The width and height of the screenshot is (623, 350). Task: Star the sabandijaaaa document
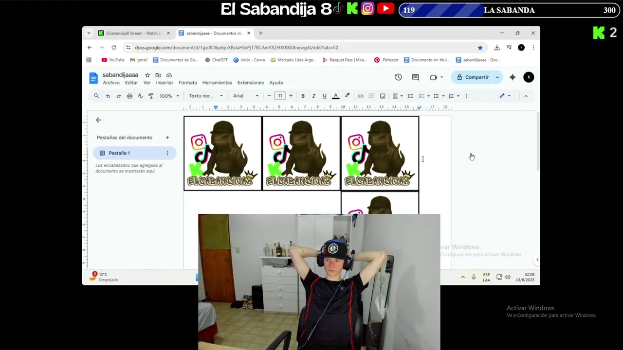tap(147, 75)
